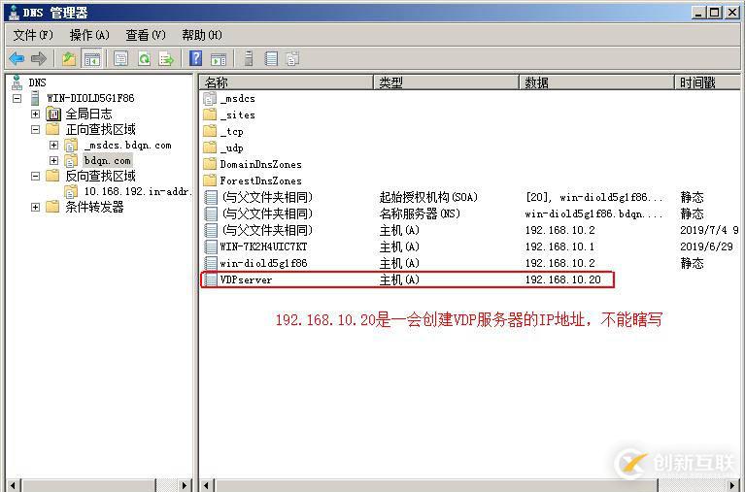
Task: Click the DomainDnsZones folder icon
Action: click(210, 164)
